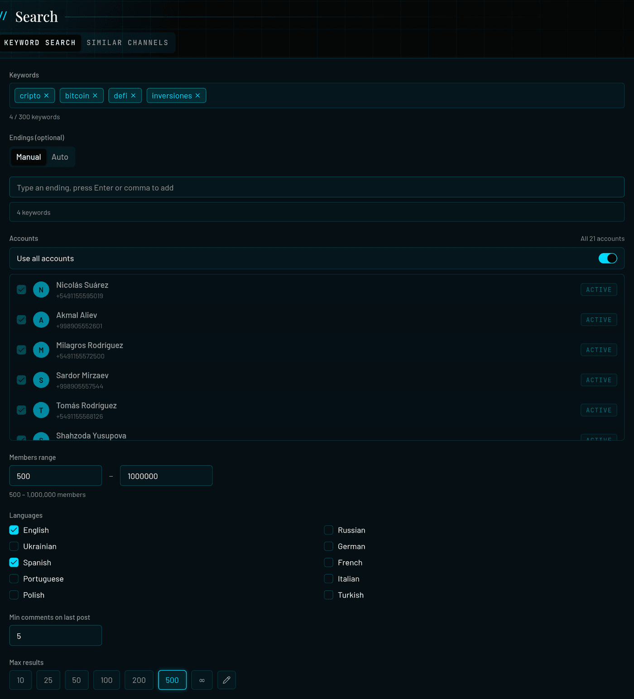Screen dimensions: 634x699
Task: Remove the bitcoin keyword tag
Action: click(95, 96)
